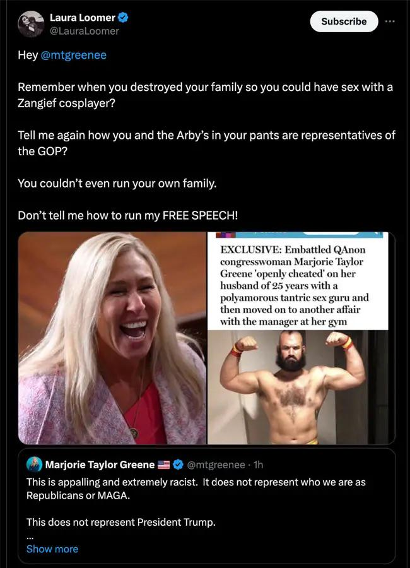Open the article headline screenshot image
The image size is (410, 568).
298,281
